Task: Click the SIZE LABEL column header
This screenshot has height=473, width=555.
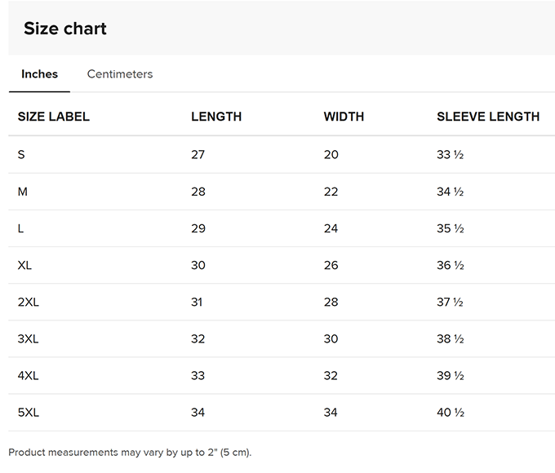Action: pos(54,117)
